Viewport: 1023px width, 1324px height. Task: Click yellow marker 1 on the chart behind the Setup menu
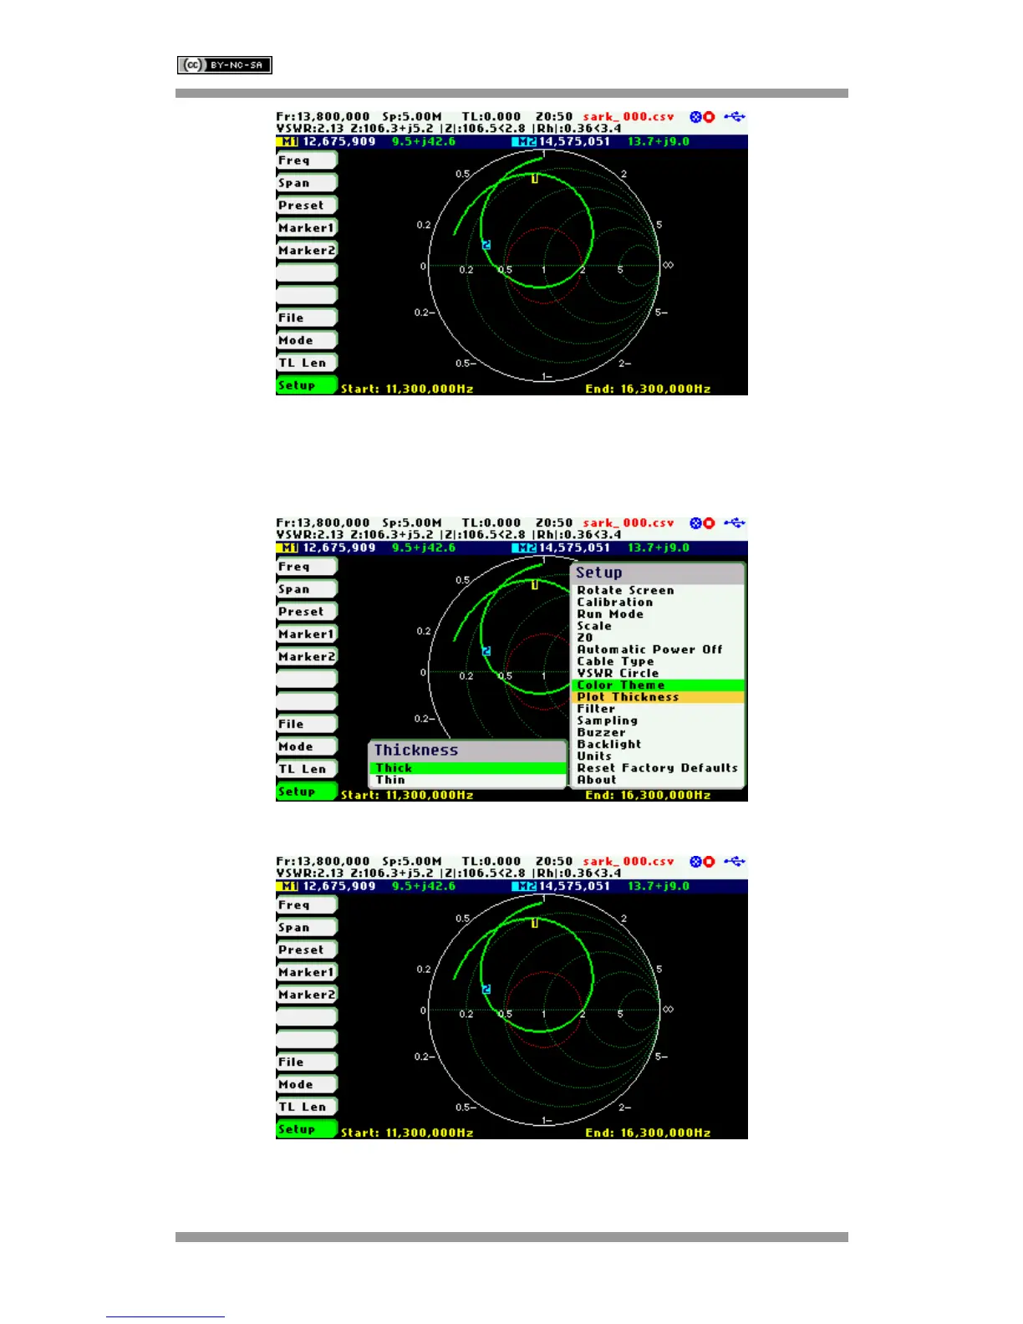[x=535, y=585]
